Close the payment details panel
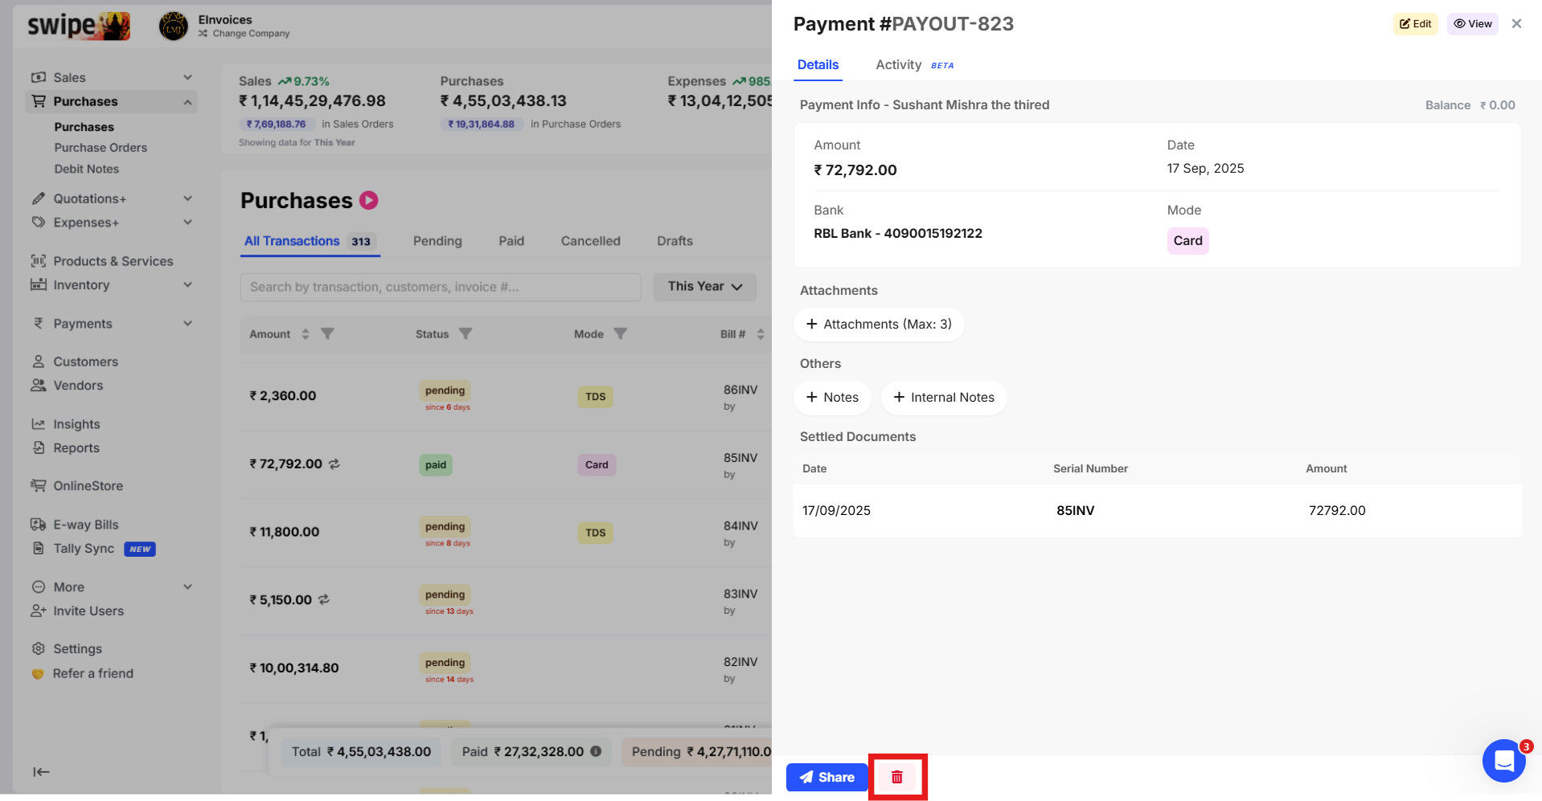Viewport: 1542px width, 801px height. pyautogui.click(x=1516, y=24)
